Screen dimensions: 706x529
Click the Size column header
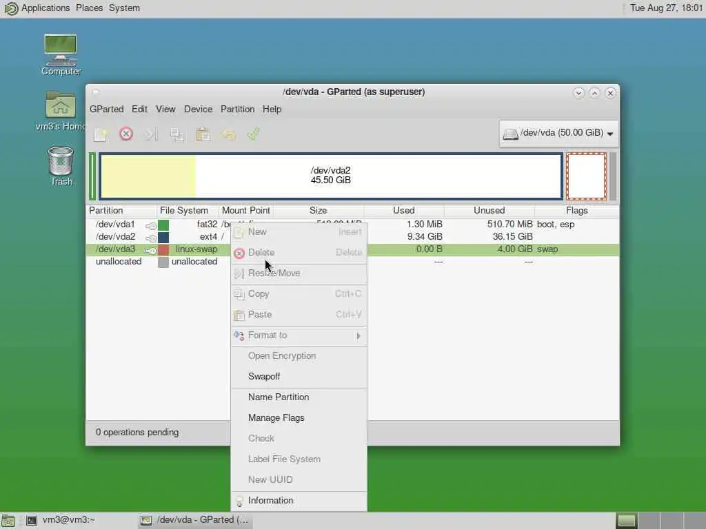point(319,211)
